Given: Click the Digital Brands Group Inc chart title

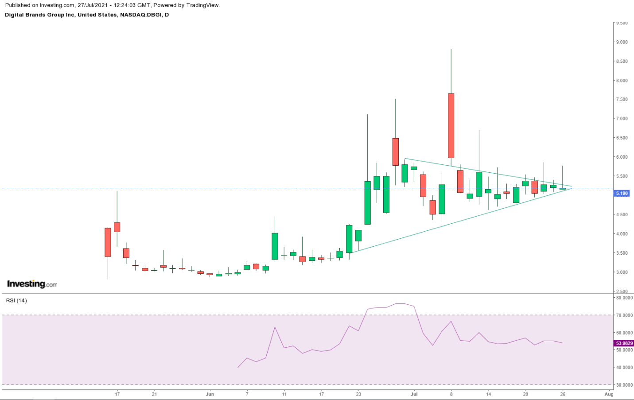Looking at the screenshot, I should click(87, 15).
